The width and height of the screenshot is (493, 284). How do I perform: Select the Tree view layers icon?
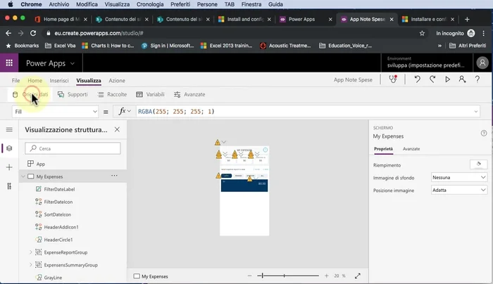click(x=9, y=148)
